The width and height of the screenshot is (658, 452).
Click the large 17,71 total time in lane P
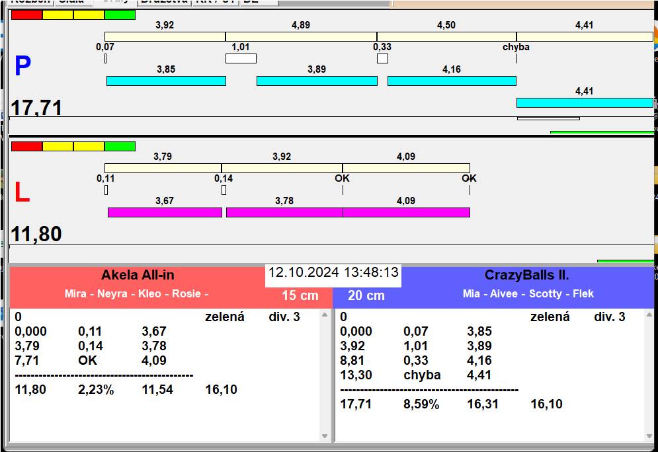[36, 107]
